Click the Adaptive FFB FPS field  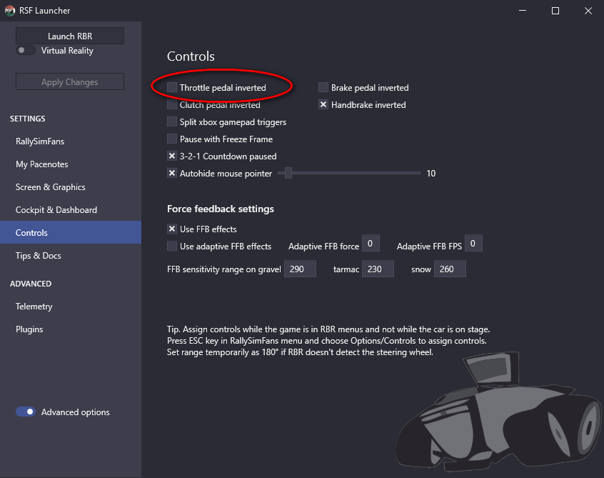[x=473, y=243]
